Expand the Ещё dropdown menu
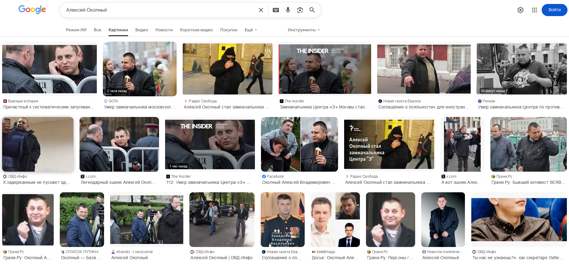This screenshot has width=569, height=264. pyautogui.click(x=251, y=30)
